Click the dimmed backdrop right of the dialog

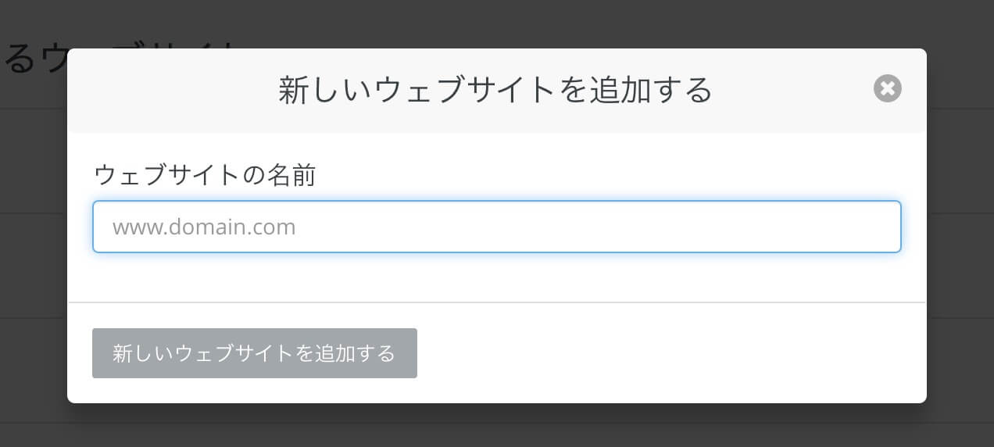coord(960,234)
